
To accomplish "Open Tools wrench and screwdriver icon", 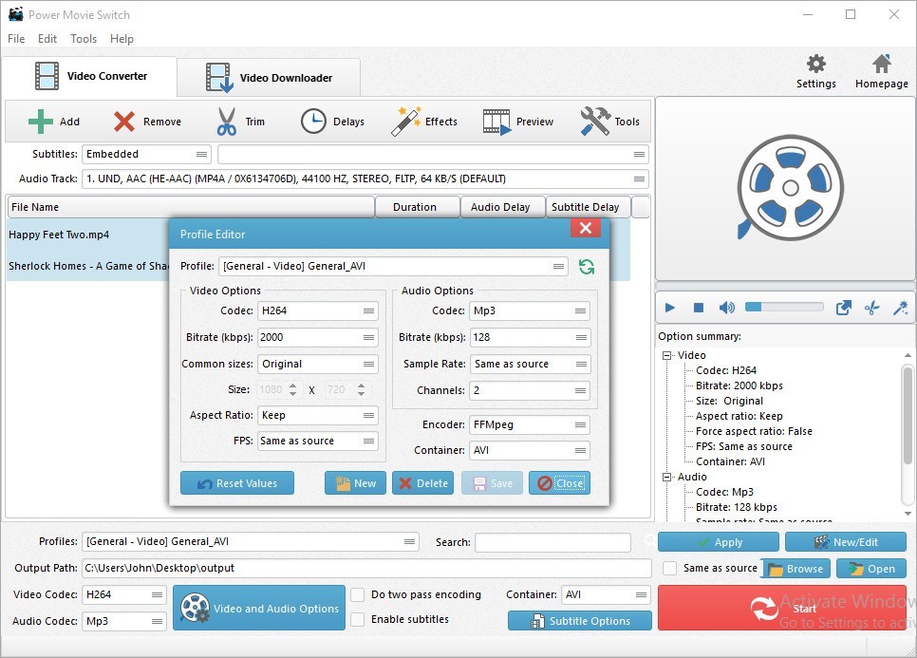I will pyautogui.click(x=595, y=122).
